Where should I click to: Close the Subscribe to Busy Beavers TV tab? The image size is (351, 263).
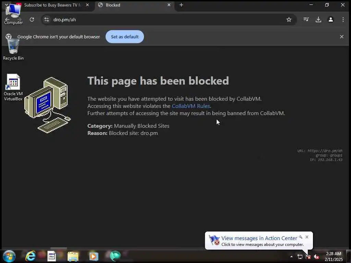(87, 5)
